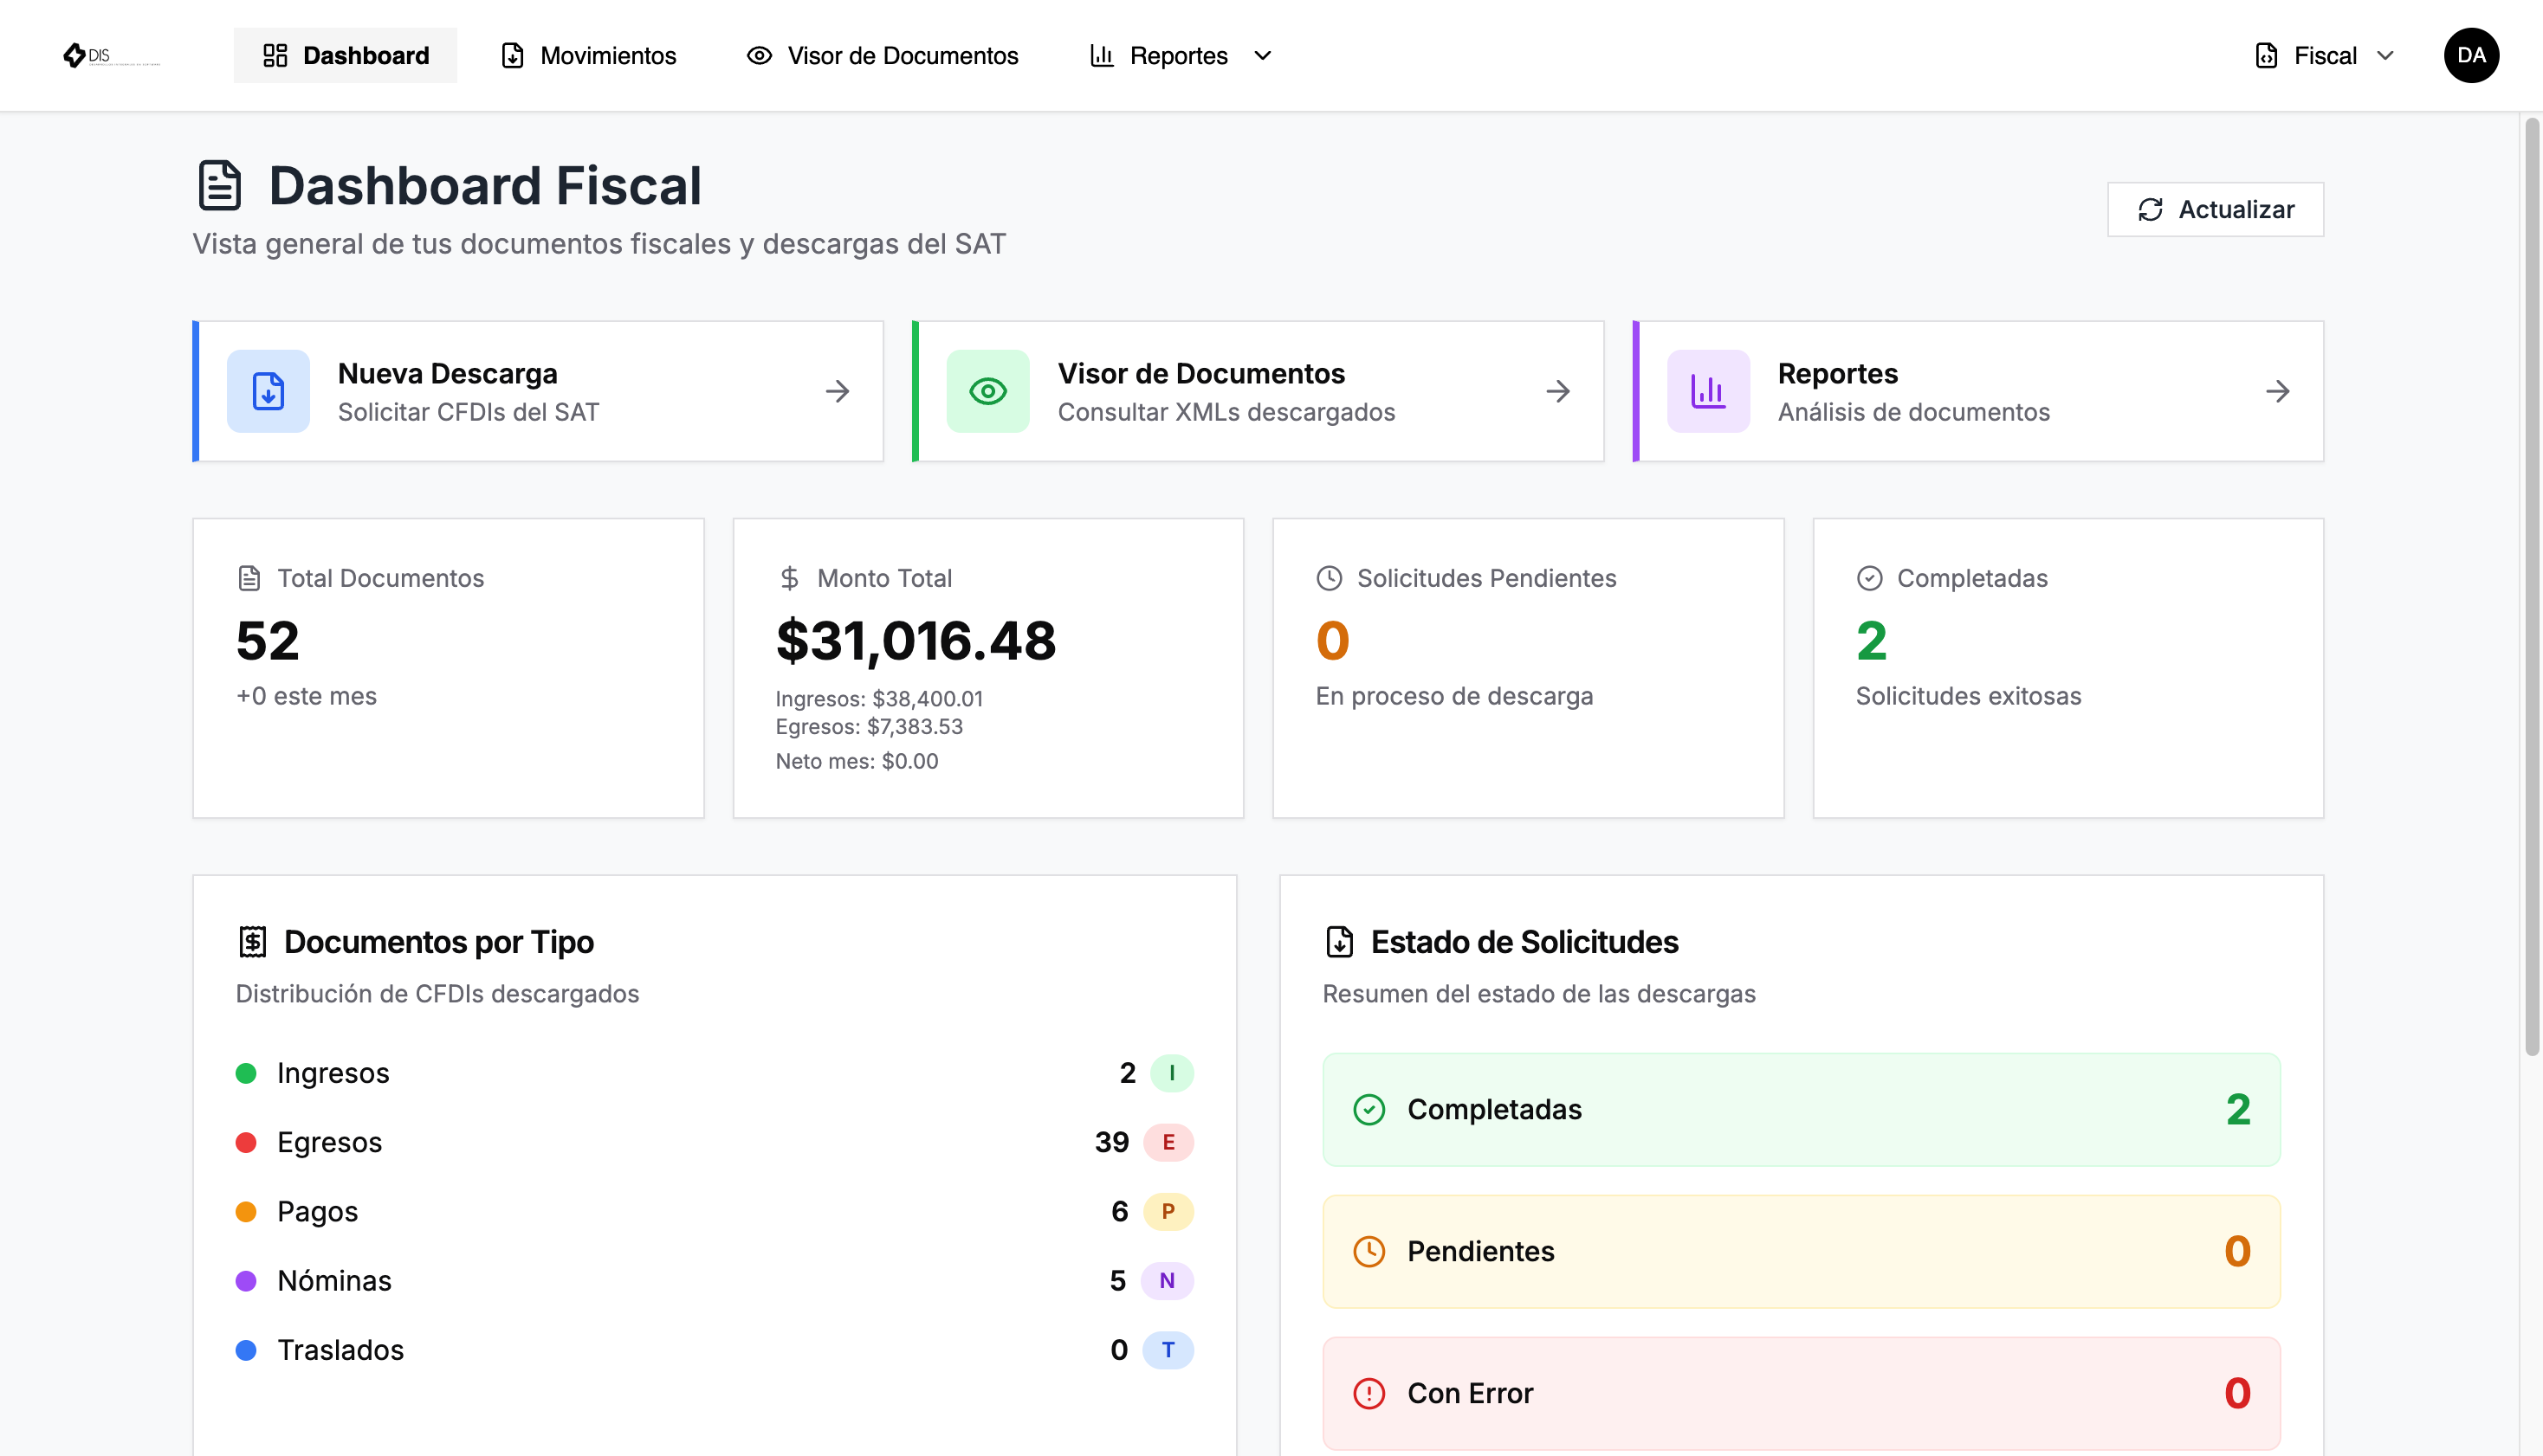Click the purple dot beside Nóminas
Viewport: 2543px width, 1456px height.
[x=246, y=1281]
